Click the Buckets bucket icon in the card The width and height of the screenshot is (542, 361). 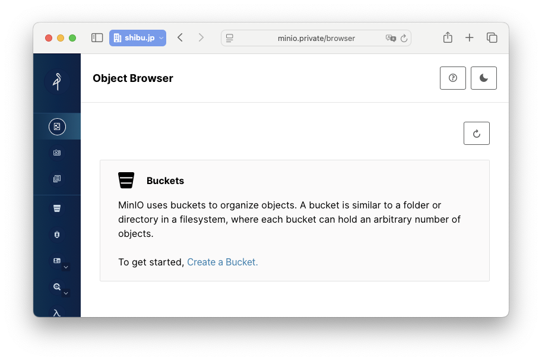coord(126,180)
